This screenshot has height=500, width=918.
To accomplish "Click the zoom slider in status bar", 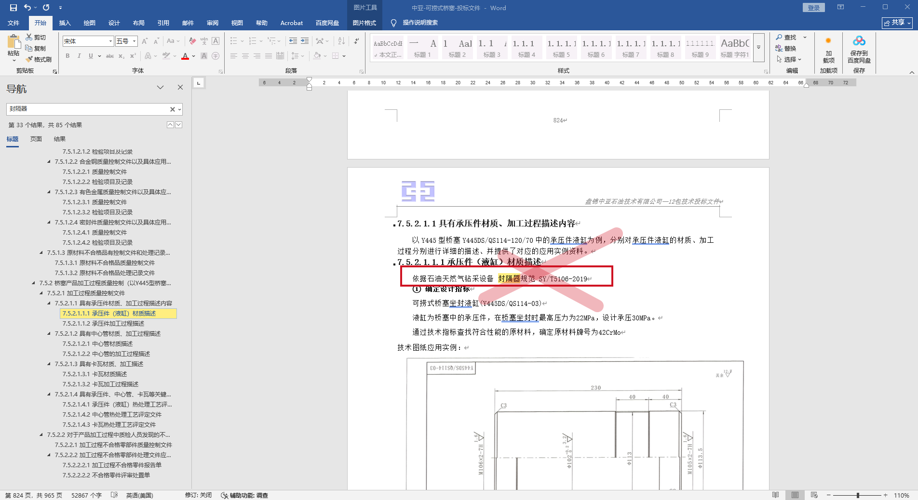I will click(857, 495).
